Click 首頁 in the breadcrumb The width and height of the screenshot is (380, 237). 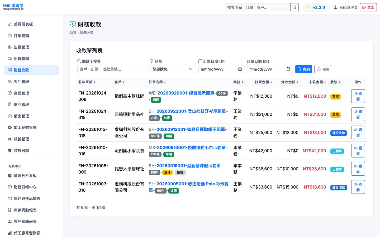[73, 33]
